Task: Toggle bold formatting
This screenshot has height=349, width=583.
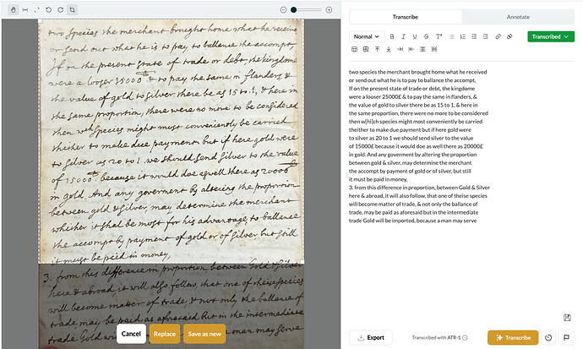Action: [393, 36]
